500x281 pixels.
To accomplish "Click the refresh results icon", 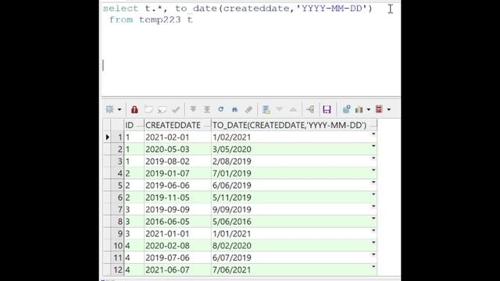I will pyautogui.click(x=220, y=109).
